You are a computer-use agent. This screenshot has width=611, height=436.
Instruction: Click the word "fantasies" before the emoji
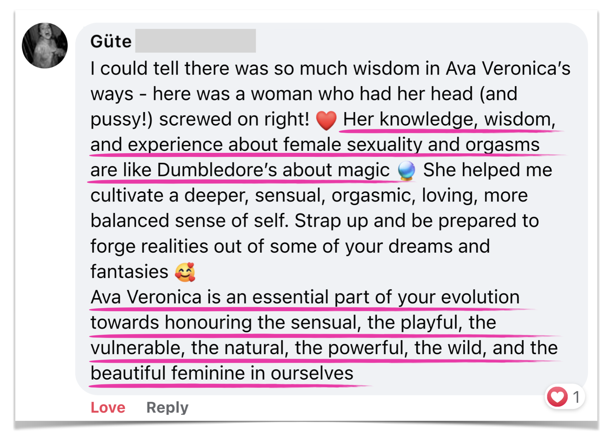pyautogui.click(x=129, y=272)
